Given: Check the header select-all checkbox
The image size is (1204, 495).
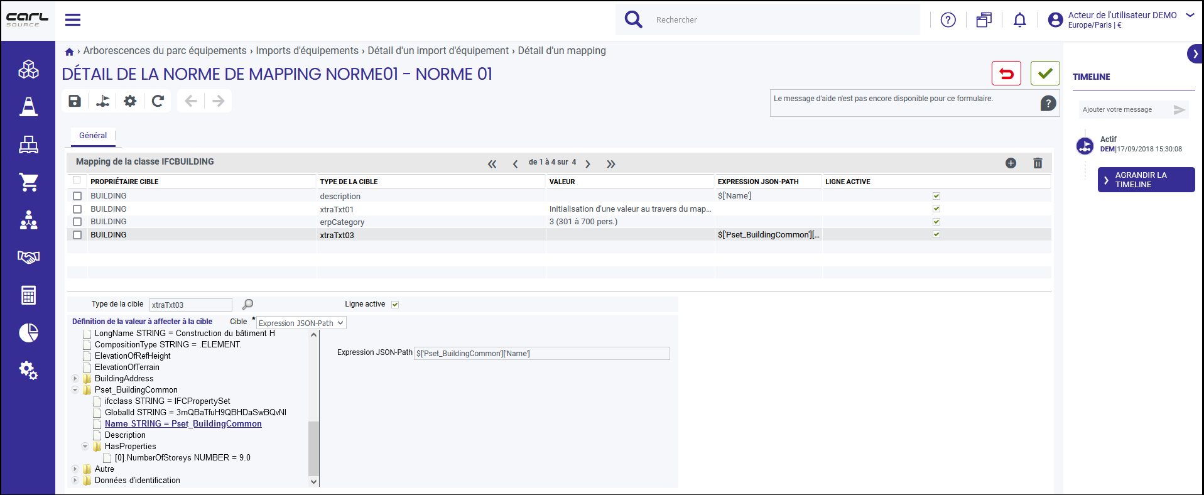Looking at the screenshot, I should [77, 180].
